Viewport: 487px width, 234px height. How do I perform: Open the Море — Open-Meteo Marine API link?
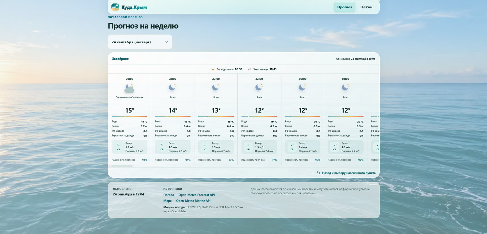(x=187, y=201)
